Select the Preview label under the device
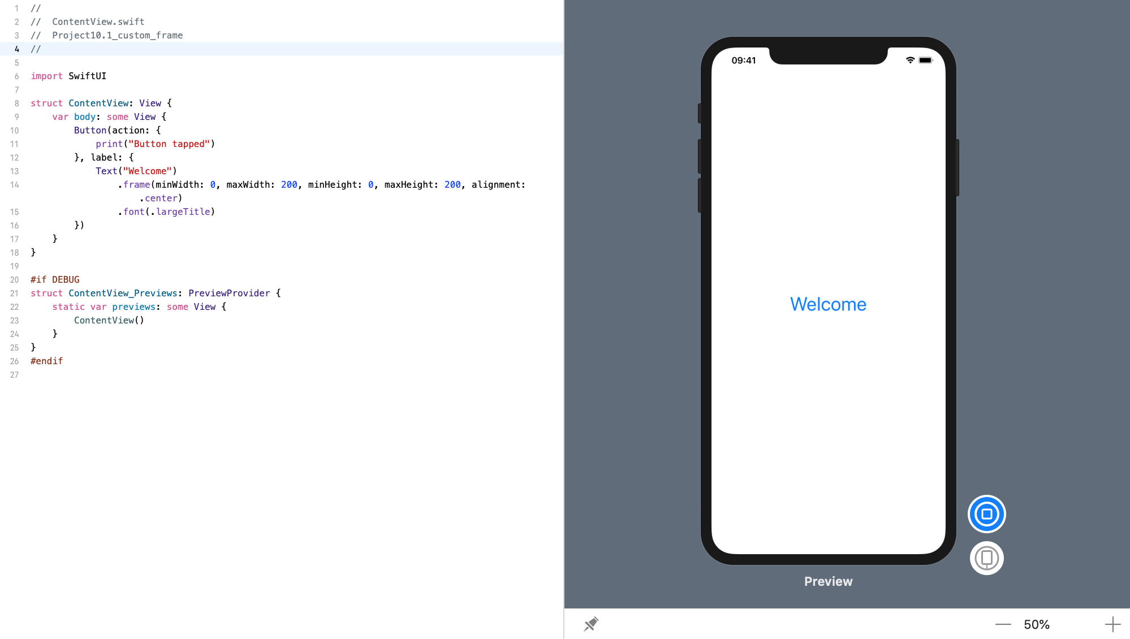 click(828, 581)
